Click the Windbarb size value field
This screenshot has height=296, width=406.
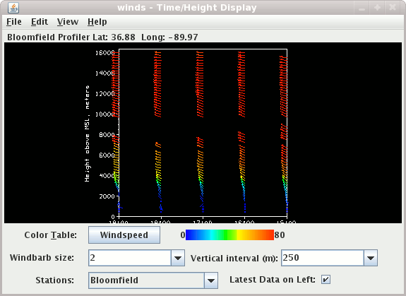pos(130,258)
